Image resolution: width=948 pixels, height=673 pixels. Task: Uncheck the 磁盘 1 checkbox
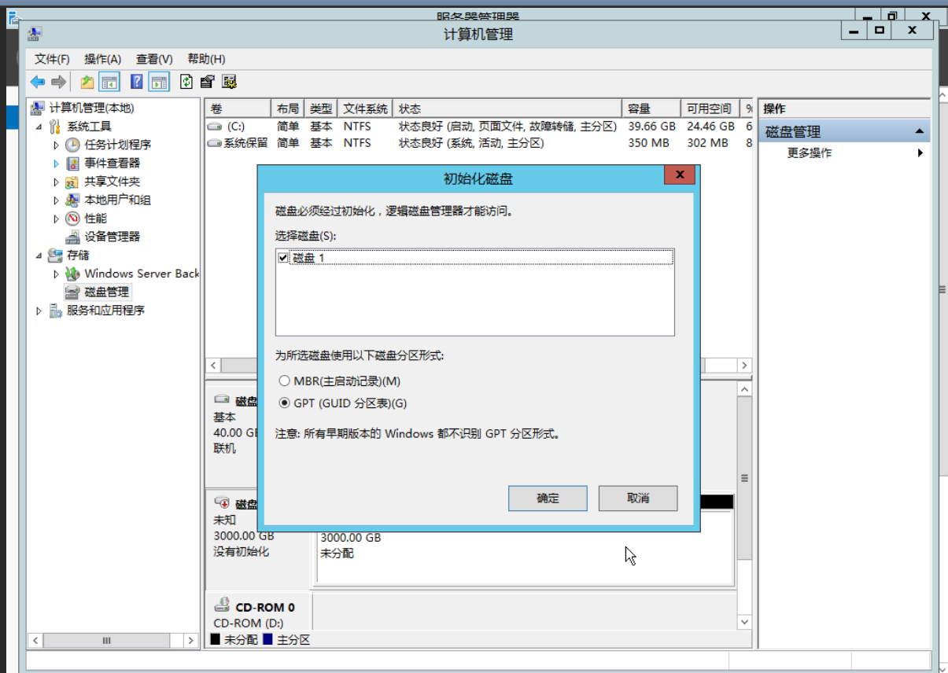point(284,258)
